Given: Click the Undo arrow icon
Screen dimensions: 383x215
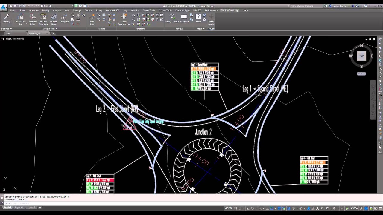Looking at the screenshot, I should [29, 6].
